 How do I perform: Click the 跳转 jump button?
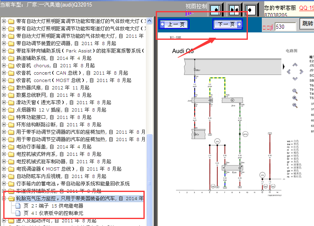(307, 23)
